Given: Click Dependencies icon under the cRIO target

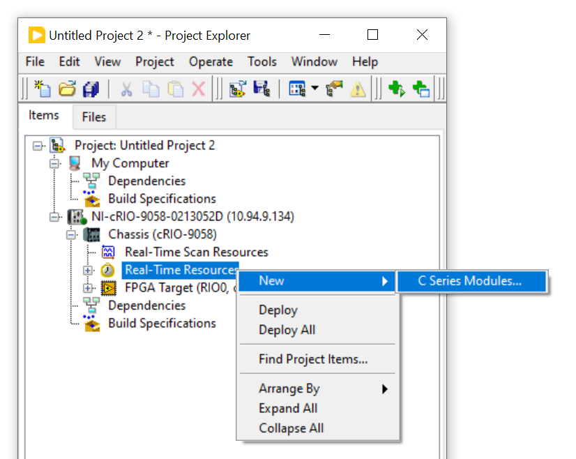Looking at the screenshot, I should (91, 306).
